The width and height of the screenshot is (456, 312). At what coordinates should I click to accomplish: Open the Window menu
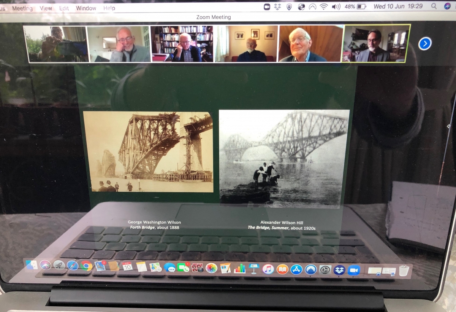[85, 8]
